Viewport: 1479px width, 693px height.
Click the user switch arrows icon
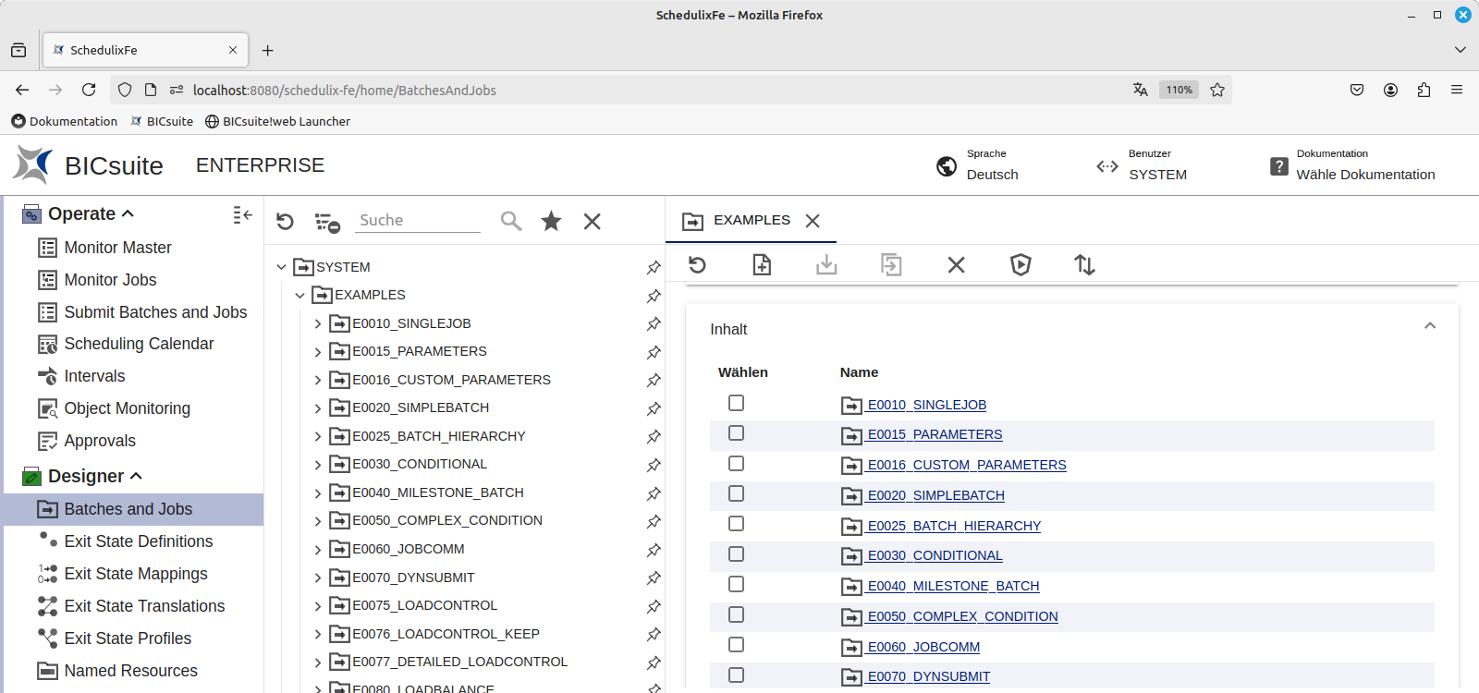[x=1107, y=166]
